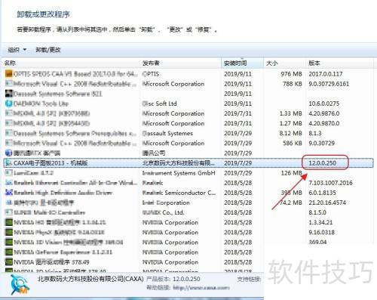Viewport: 377px width, 300px height.
Task: Click publisher 腾讯公司
Action: point(154,153)
